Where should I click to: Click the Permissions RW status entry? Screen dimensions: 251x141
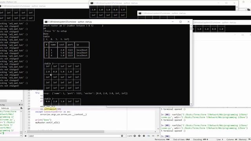[162, 139]
